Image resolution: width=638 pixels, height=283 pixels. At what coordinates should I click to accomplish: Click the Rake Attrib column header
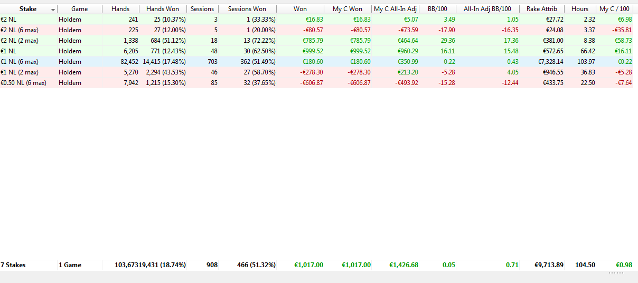[541, 9]
